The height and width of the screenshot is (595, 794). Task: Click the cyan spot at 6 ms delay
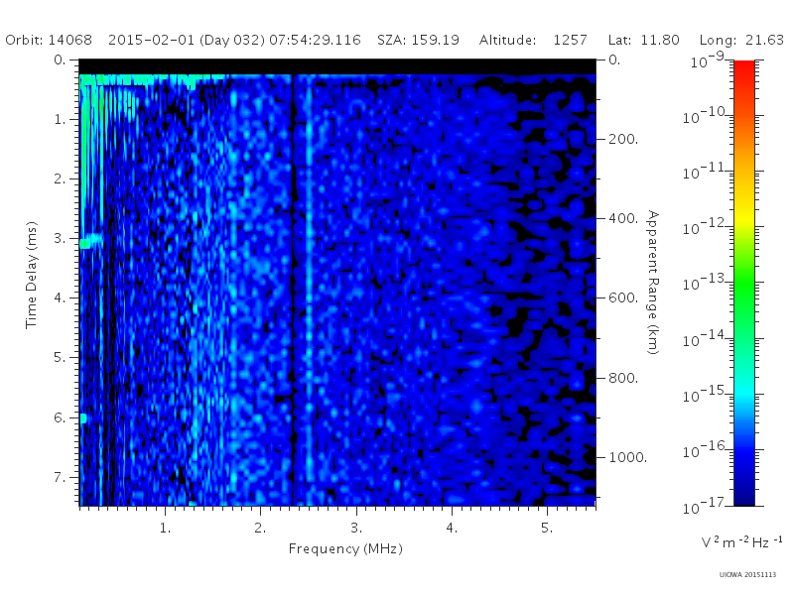pos(83,418)
